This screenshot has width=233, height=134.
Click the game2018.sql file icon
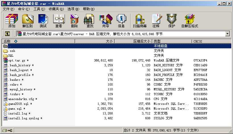point(5,104)
